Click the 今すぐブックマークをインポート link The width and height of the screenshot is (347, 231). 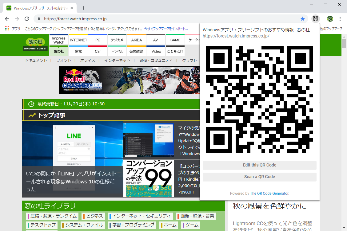tap(166, 28)
